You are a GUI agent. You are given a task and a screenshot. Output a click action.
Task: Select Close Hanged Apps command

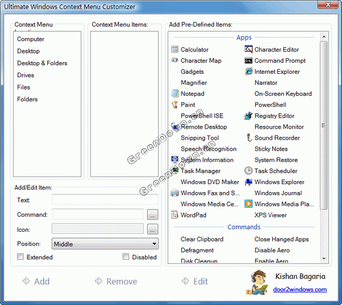click(282, 239)
